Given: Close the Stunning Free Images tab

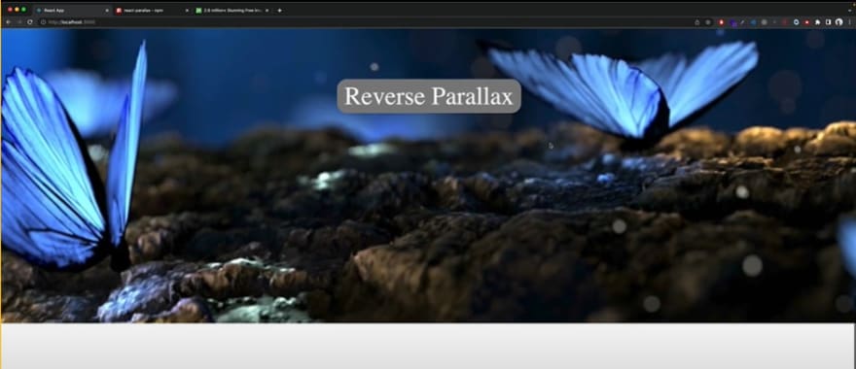Looking at the screenshot, I should coord(267,11).
